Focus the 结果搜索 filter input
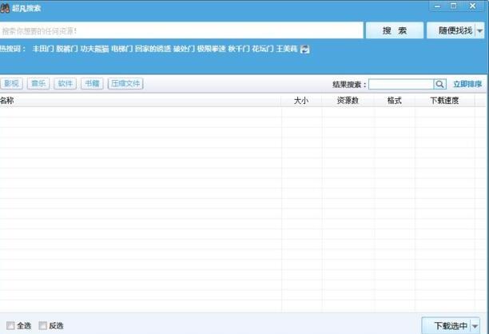The height and width of the screenshot is (334, 489). tap(401, 84)
